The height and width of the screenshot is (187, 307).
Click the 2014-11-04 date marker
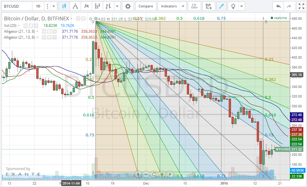coord(71,183)
